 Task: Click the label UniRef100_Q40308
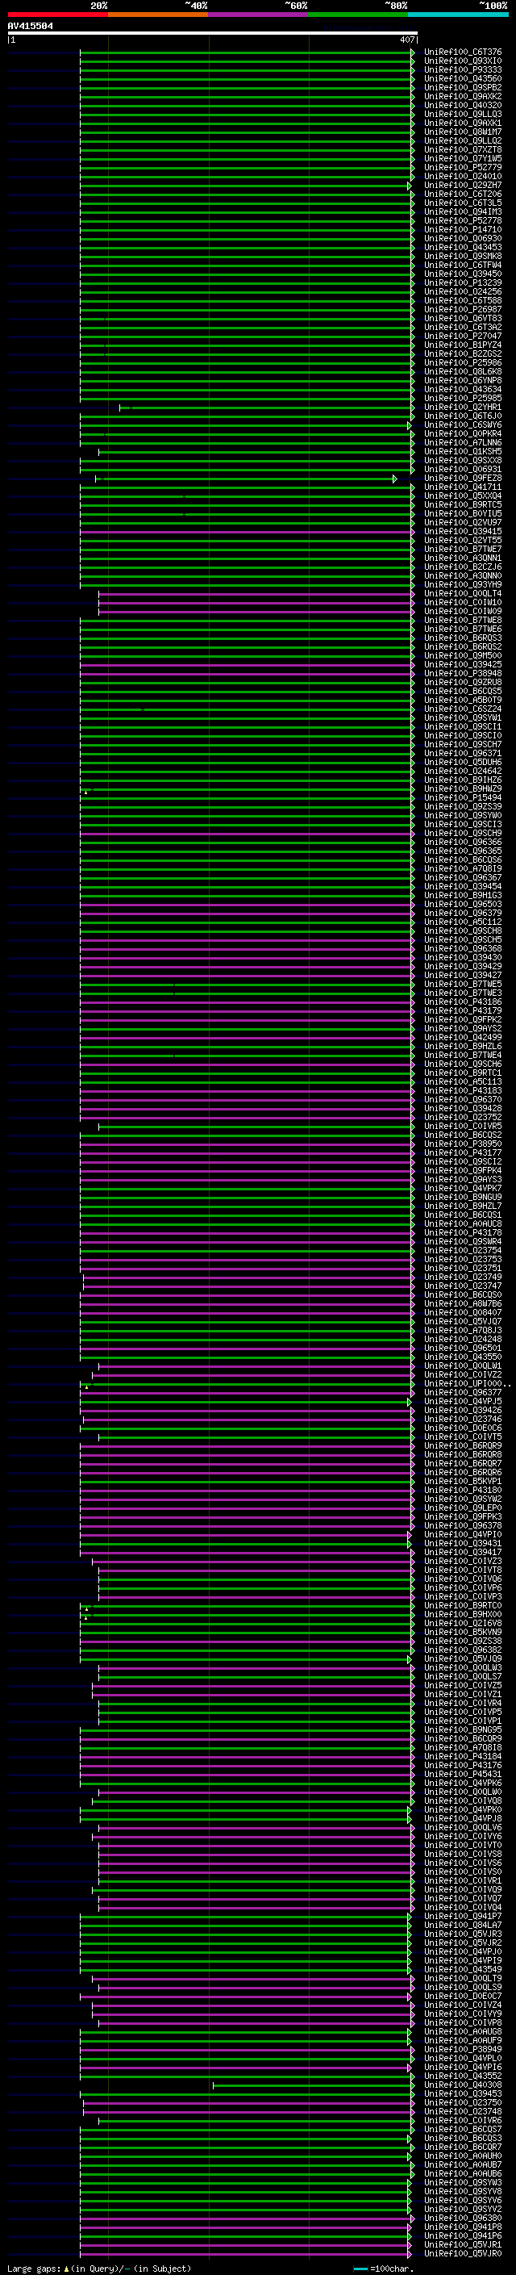[463, 2085]
